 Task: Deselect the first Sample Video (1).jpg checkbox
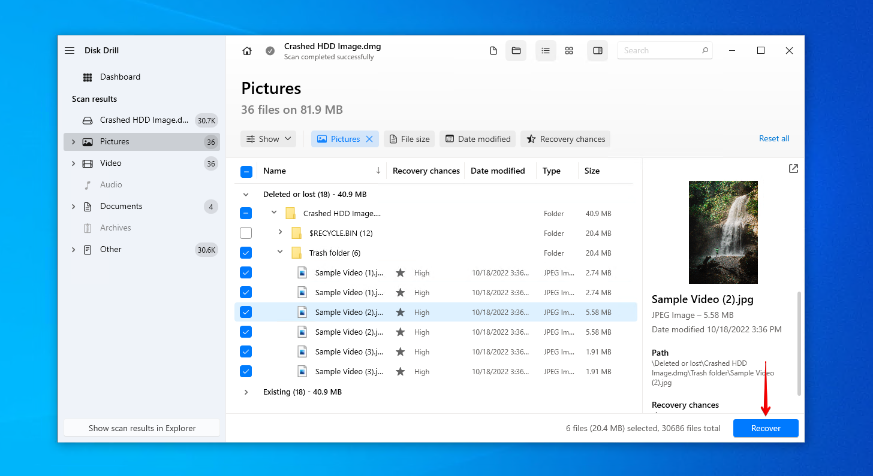246,272
